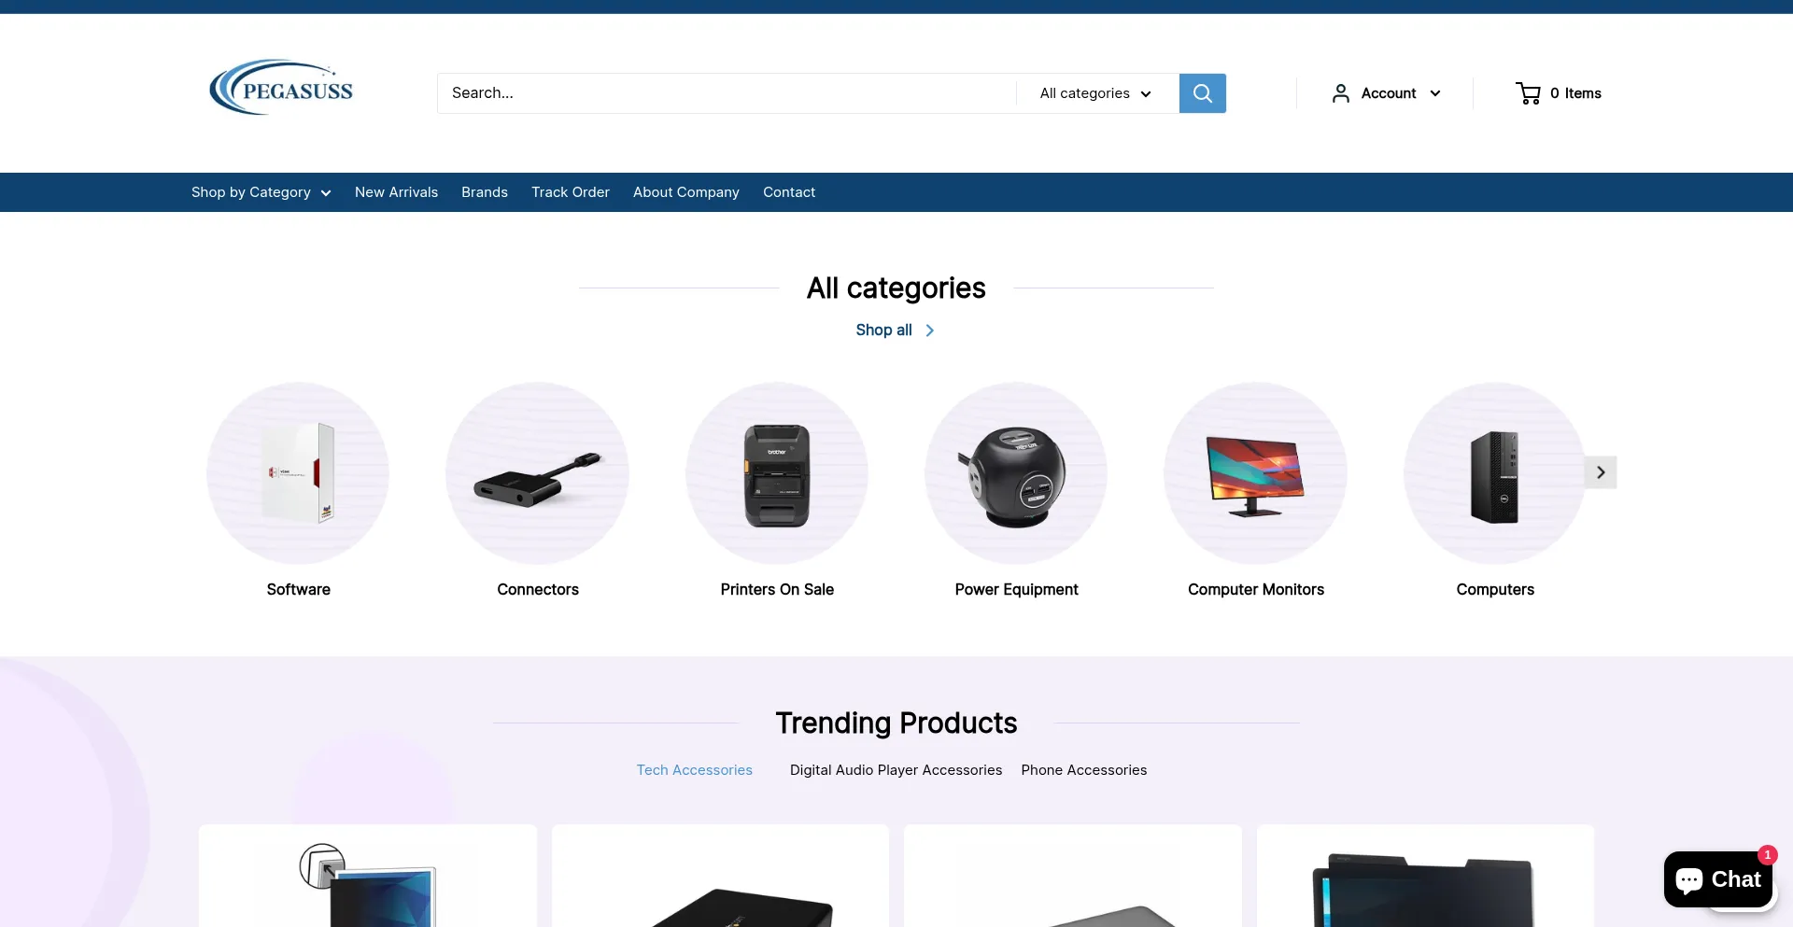
Task: Expand the Shop by Category menu
Action: (261, 192)
